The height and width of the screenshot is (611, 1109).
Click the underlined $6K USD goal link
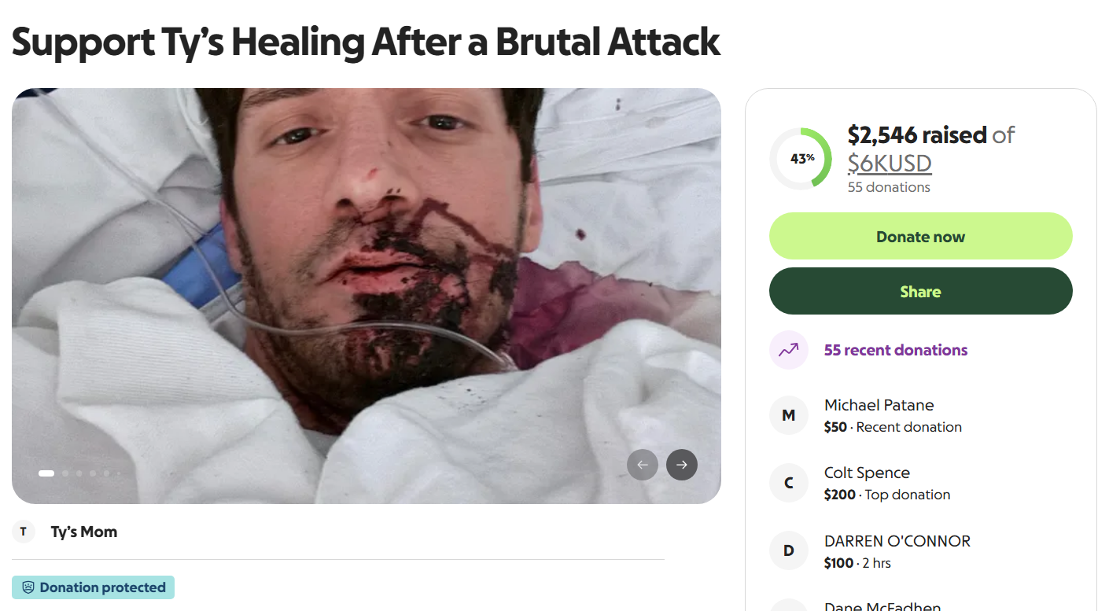[x=889, y=164]
